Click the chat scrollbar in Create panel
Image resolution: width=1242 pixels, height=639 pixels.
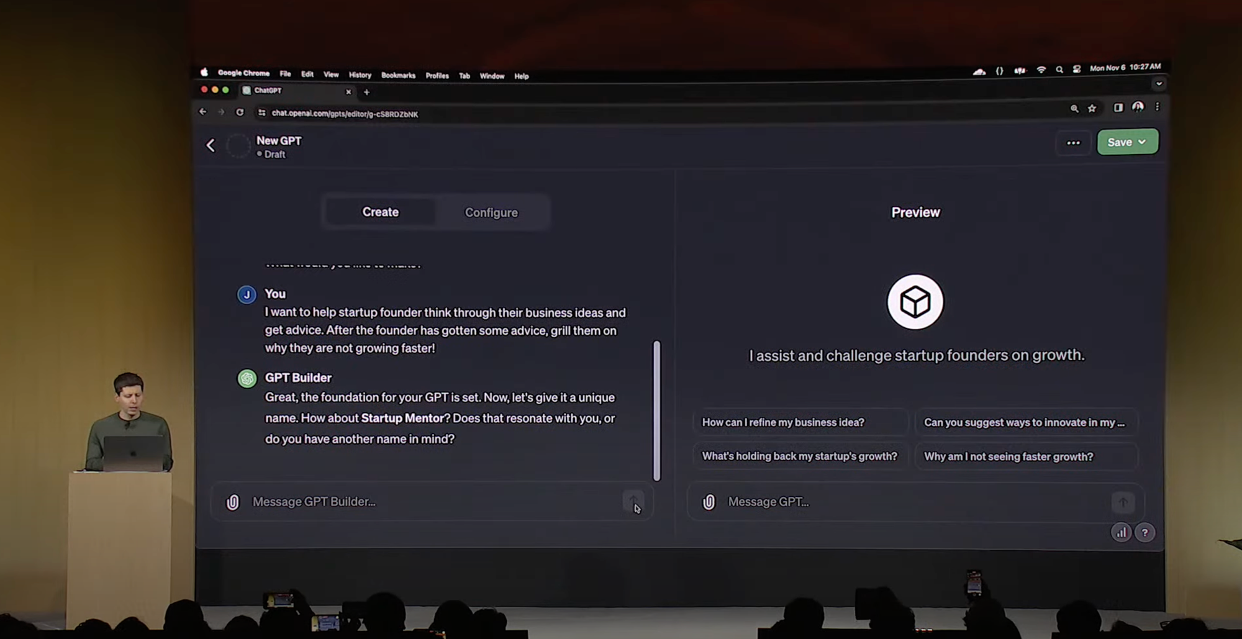click(x=657, y=410)
